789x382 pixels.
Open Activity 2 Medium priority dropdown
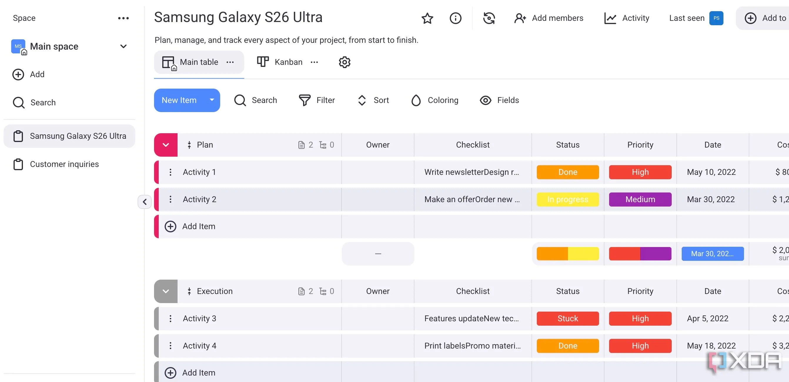tap(640, 200)
